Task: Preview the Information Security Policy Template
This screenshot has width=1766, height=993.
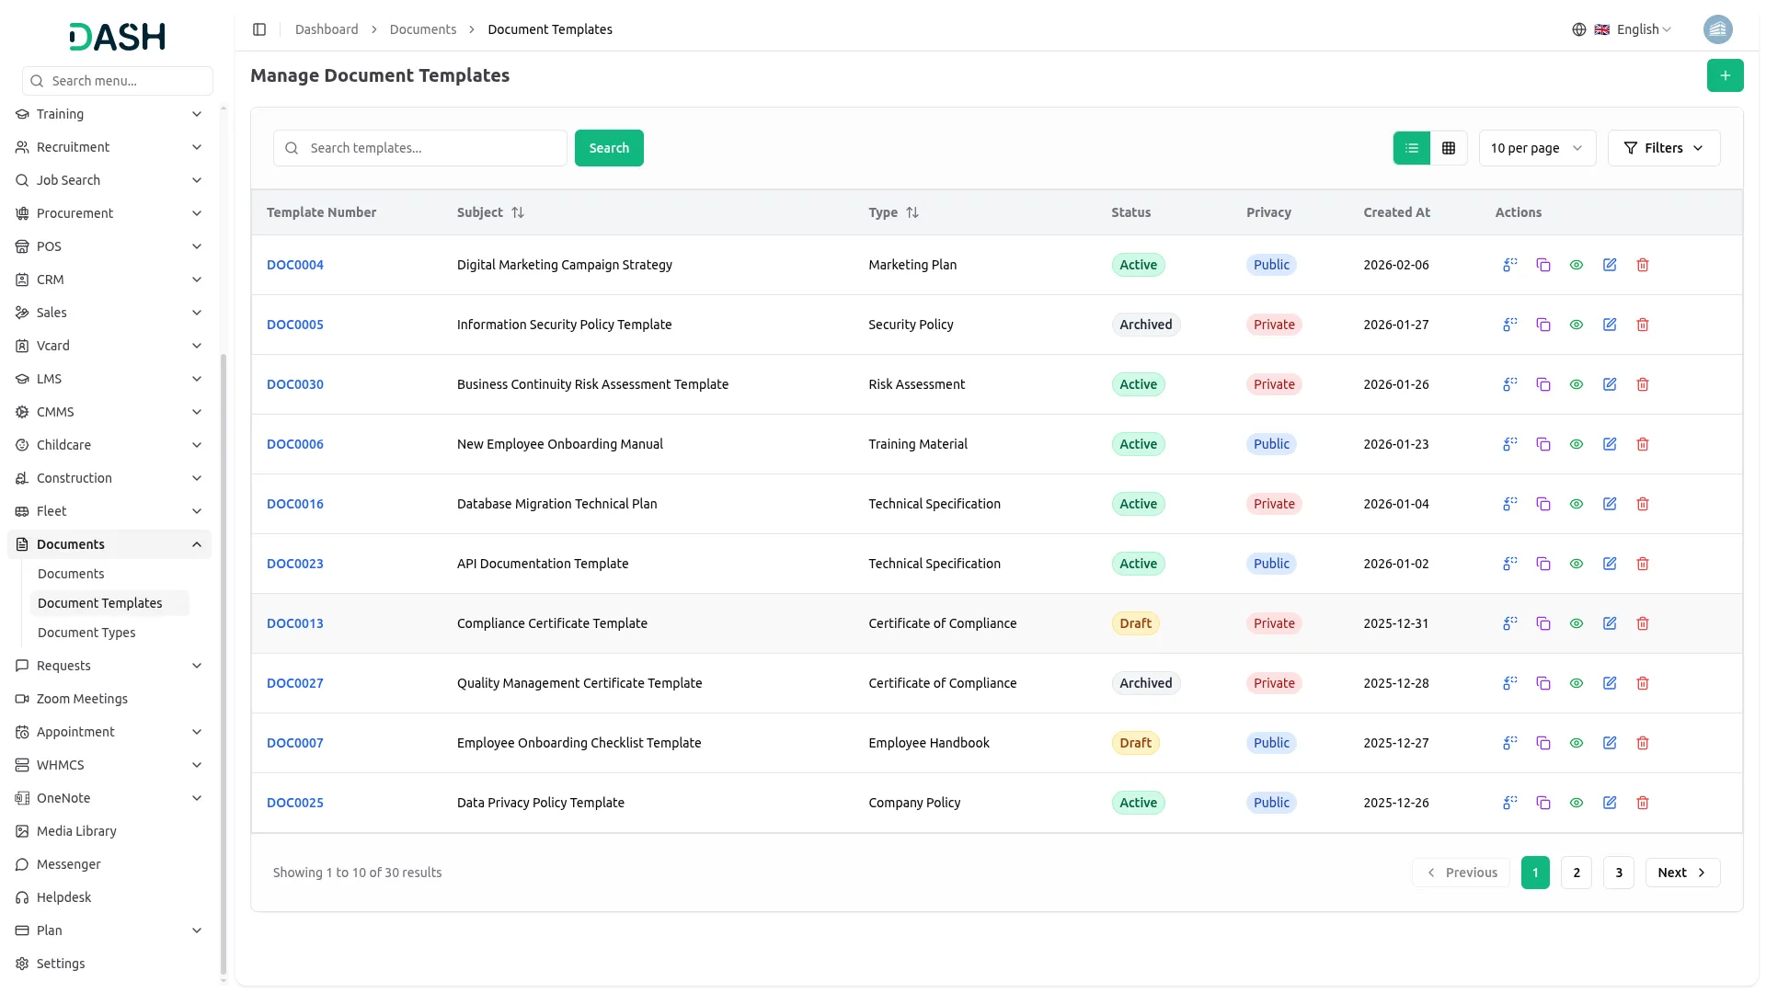Action: coord(1577,325)
